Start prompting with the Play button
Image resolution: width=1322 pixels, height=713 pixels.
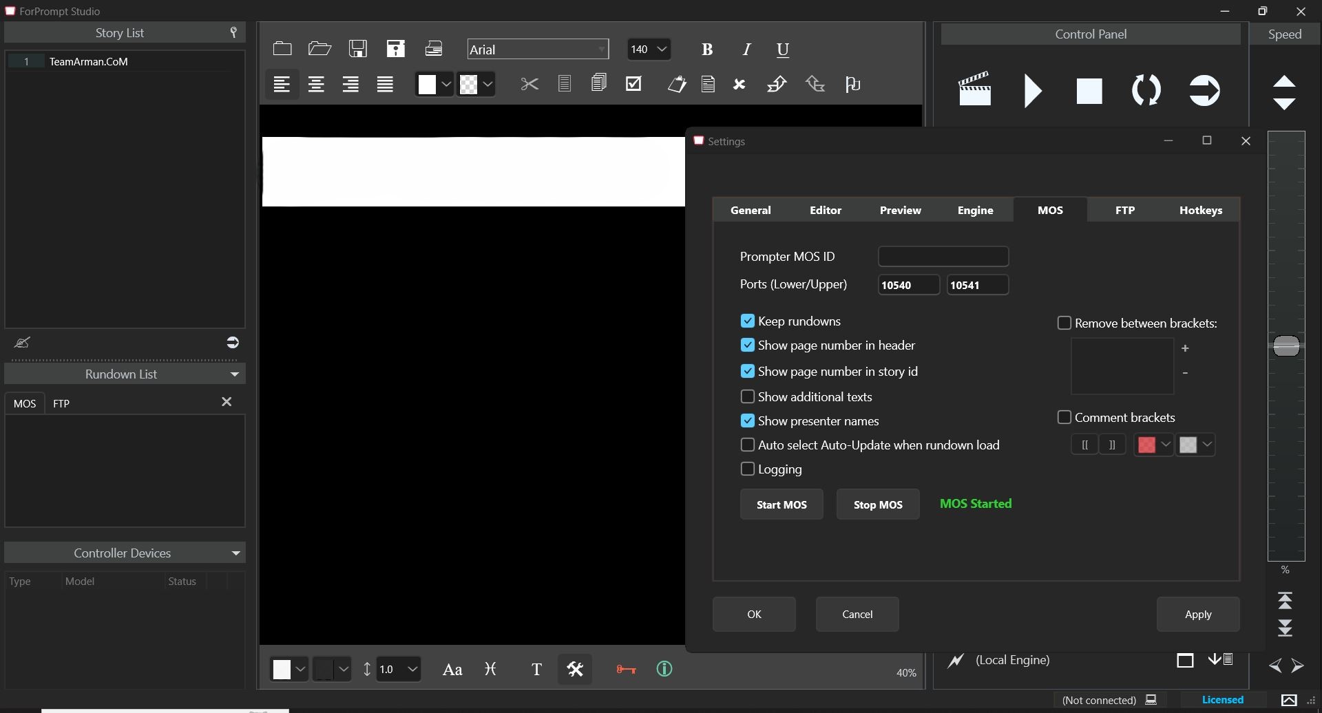1032,90
